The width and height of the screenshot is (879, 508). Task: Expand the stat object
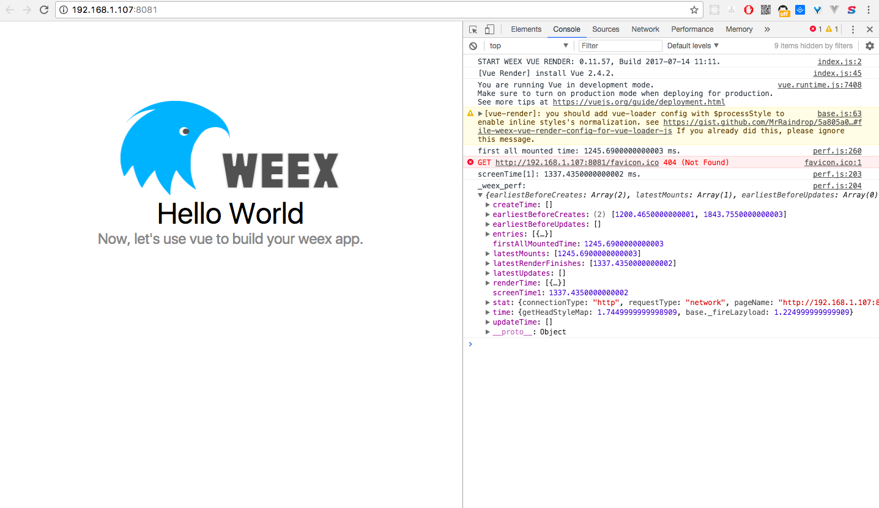(x=488, y=303)
